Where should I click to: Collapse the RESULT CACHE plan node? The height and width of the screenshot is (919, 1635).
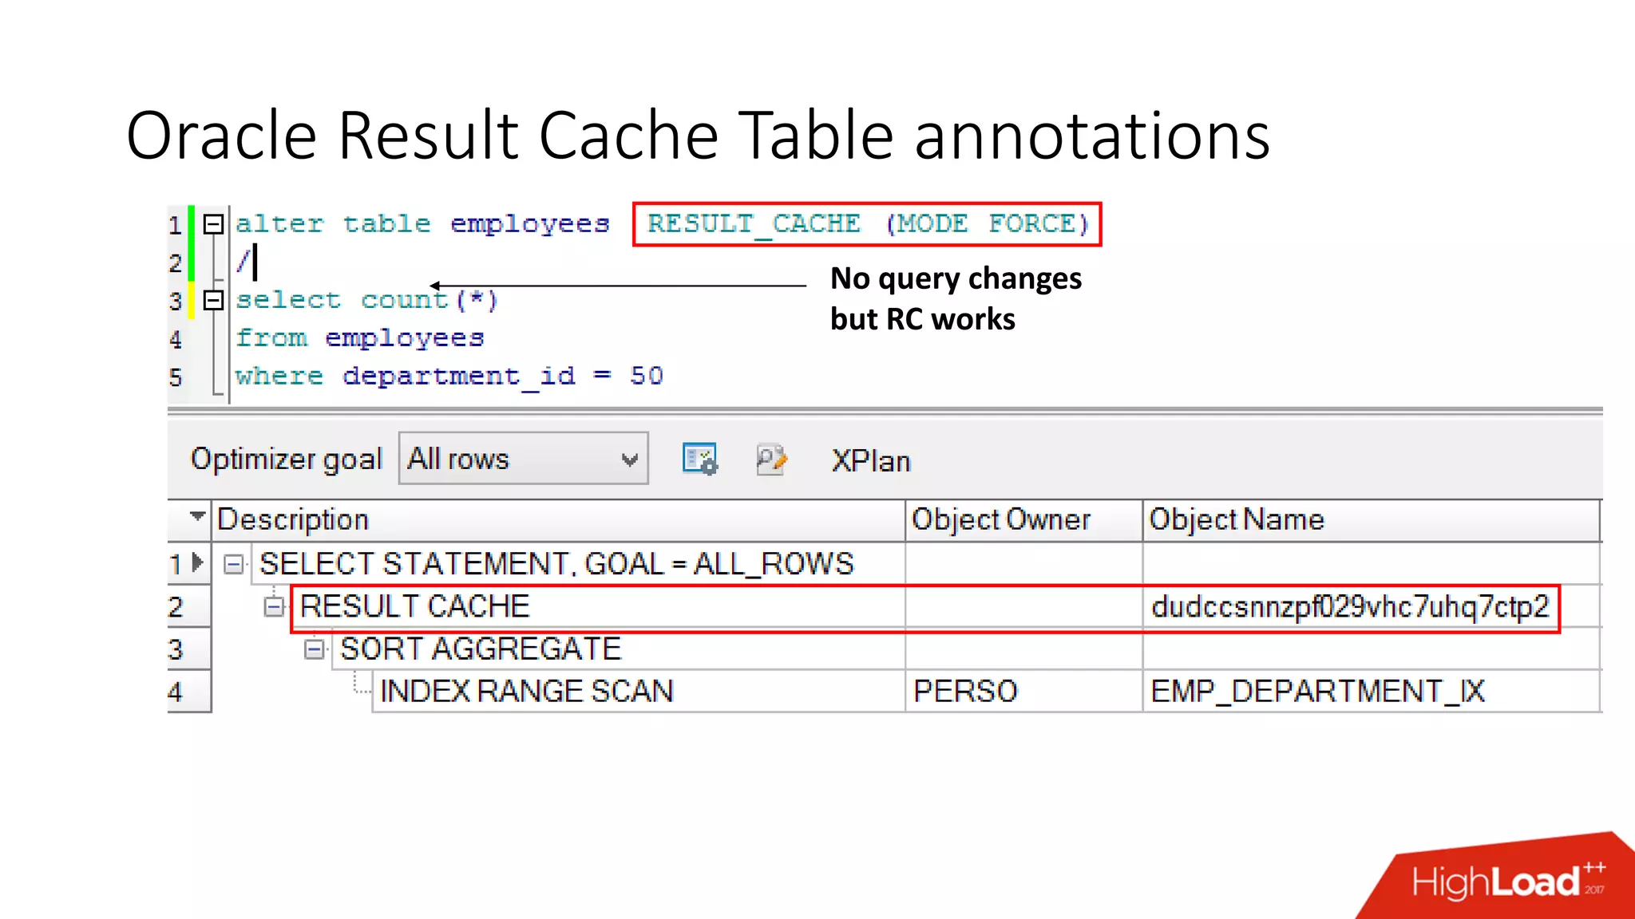274,607
